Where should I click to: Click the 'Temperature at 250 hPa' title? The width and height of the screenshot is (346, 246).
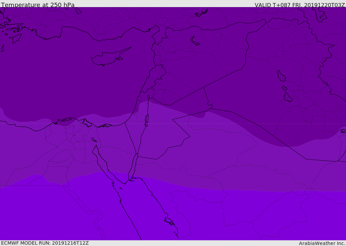[38, 5]
